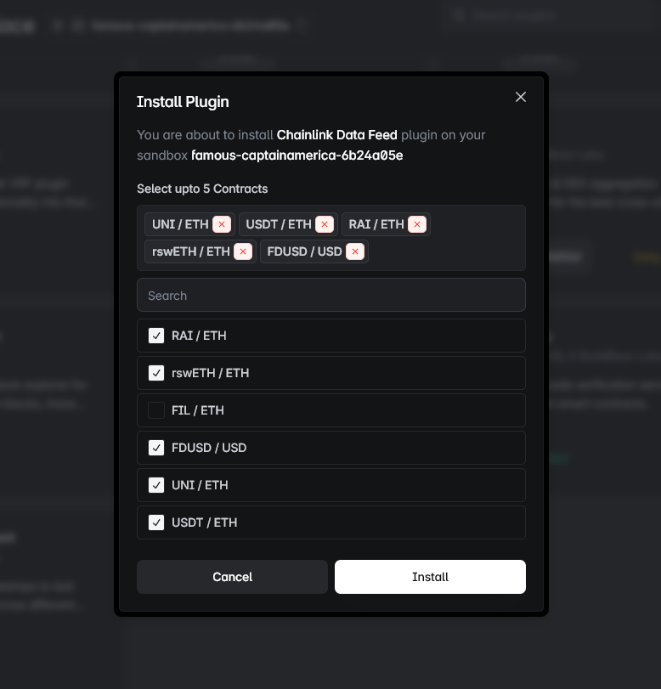Click the back arrow icon in the top bar

point(57,25)
